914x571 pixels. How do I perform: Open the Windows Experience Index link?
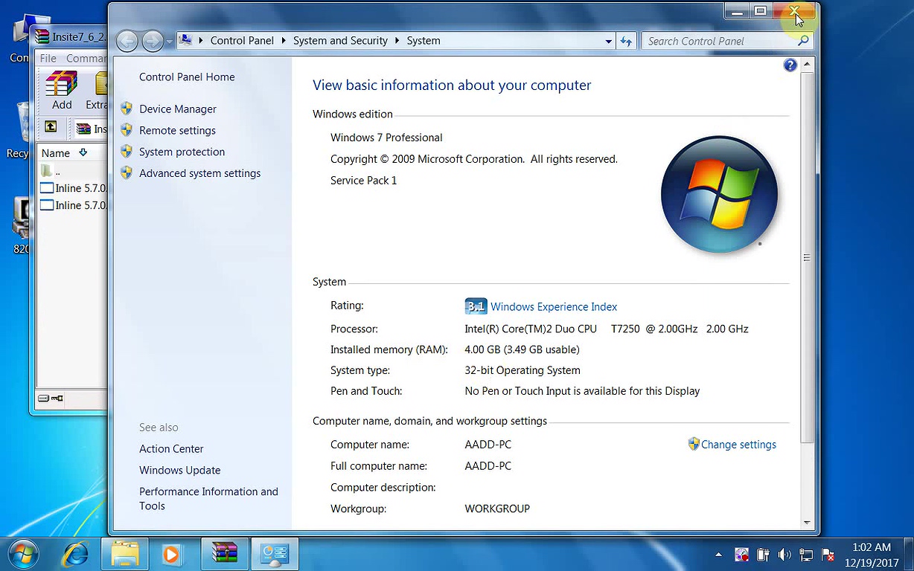click(554, 306)
